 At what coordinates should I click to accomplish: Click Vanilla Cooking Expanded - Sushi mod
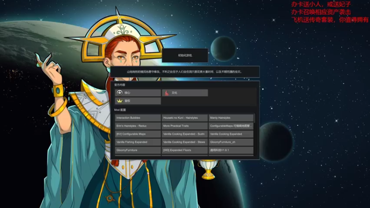(x=185, y=134)
